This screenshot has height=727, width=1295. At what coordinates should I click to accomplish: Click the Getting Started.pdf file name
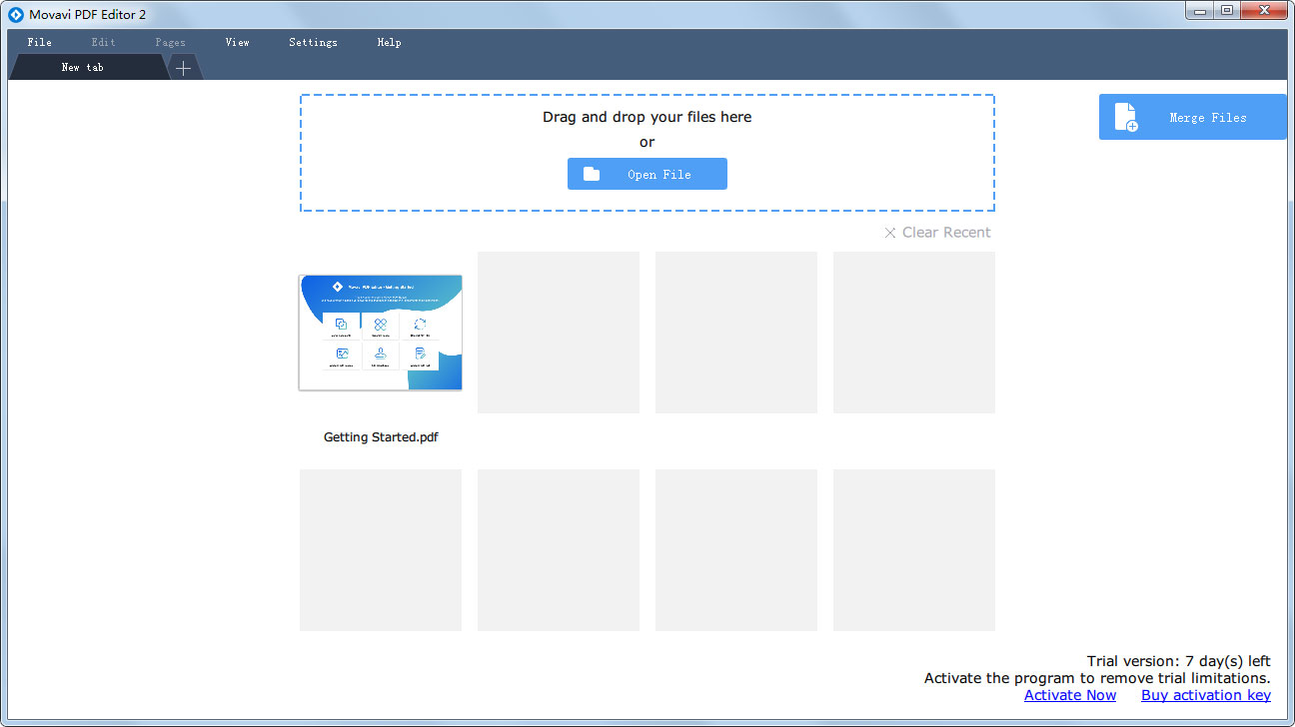tap(381, 437)
